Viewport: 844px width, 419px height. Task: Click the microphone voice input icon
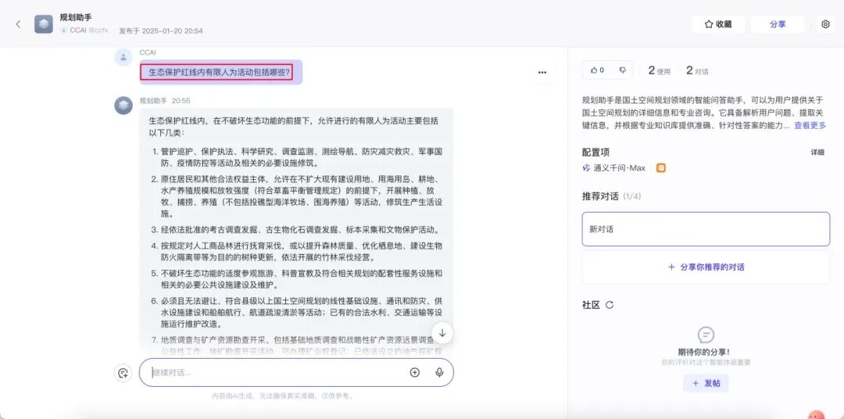(x=439, y=373)
